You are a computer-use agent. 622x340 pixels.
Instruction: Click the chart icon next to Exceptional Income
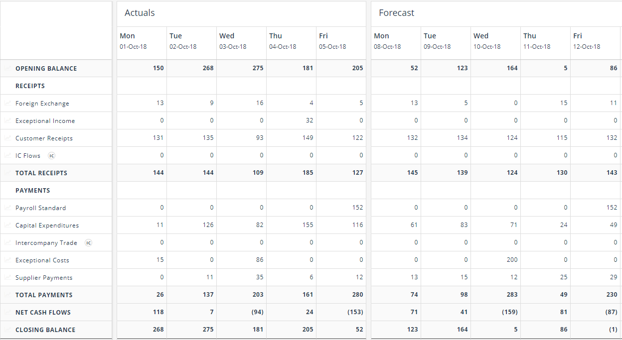7,121
